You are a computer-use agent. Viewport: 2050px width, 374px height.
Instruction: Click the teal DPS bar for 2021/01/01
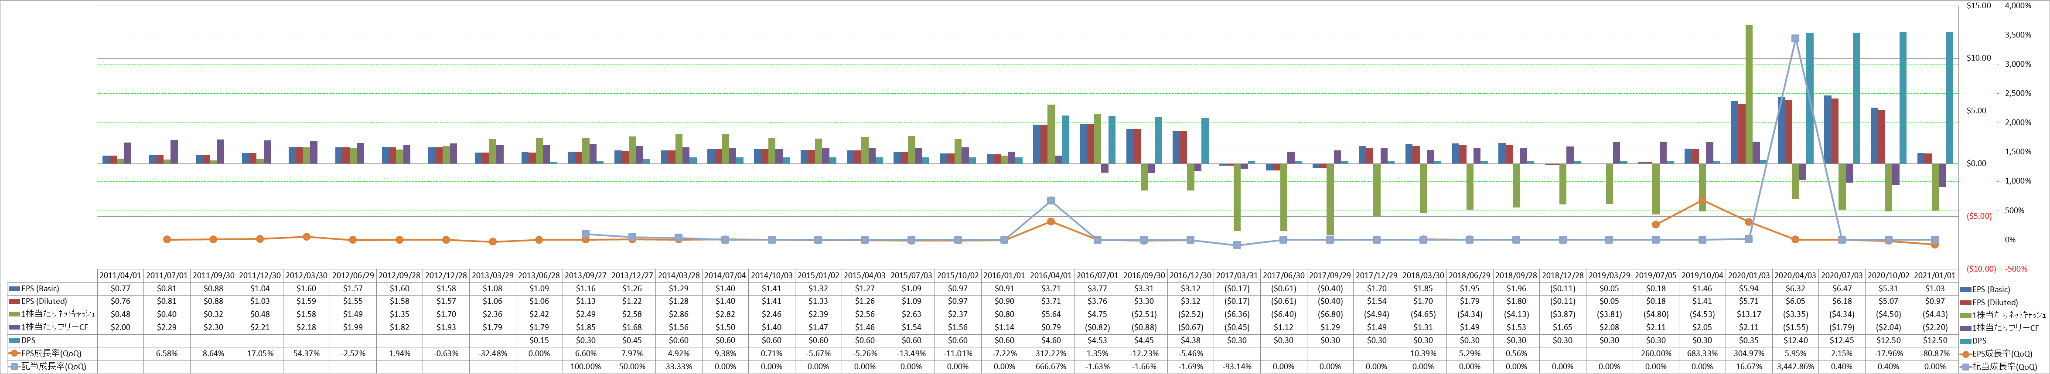[1950, 98]
